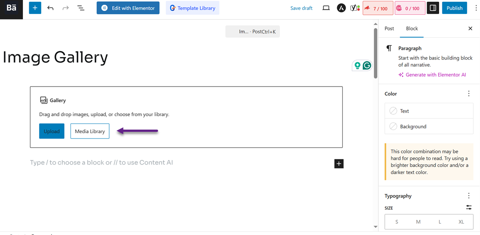The image size is (480, 235).
Task: Click Generate with Elementor AI link
Action: pyautogui.click(x=436, y=75)
